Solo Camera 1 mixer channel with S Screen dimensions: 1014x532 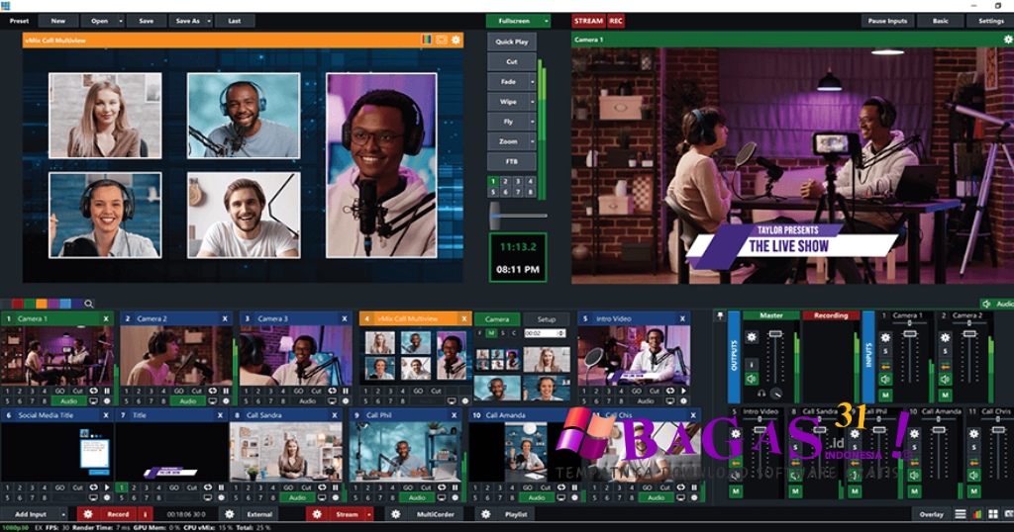pos(885,352)
